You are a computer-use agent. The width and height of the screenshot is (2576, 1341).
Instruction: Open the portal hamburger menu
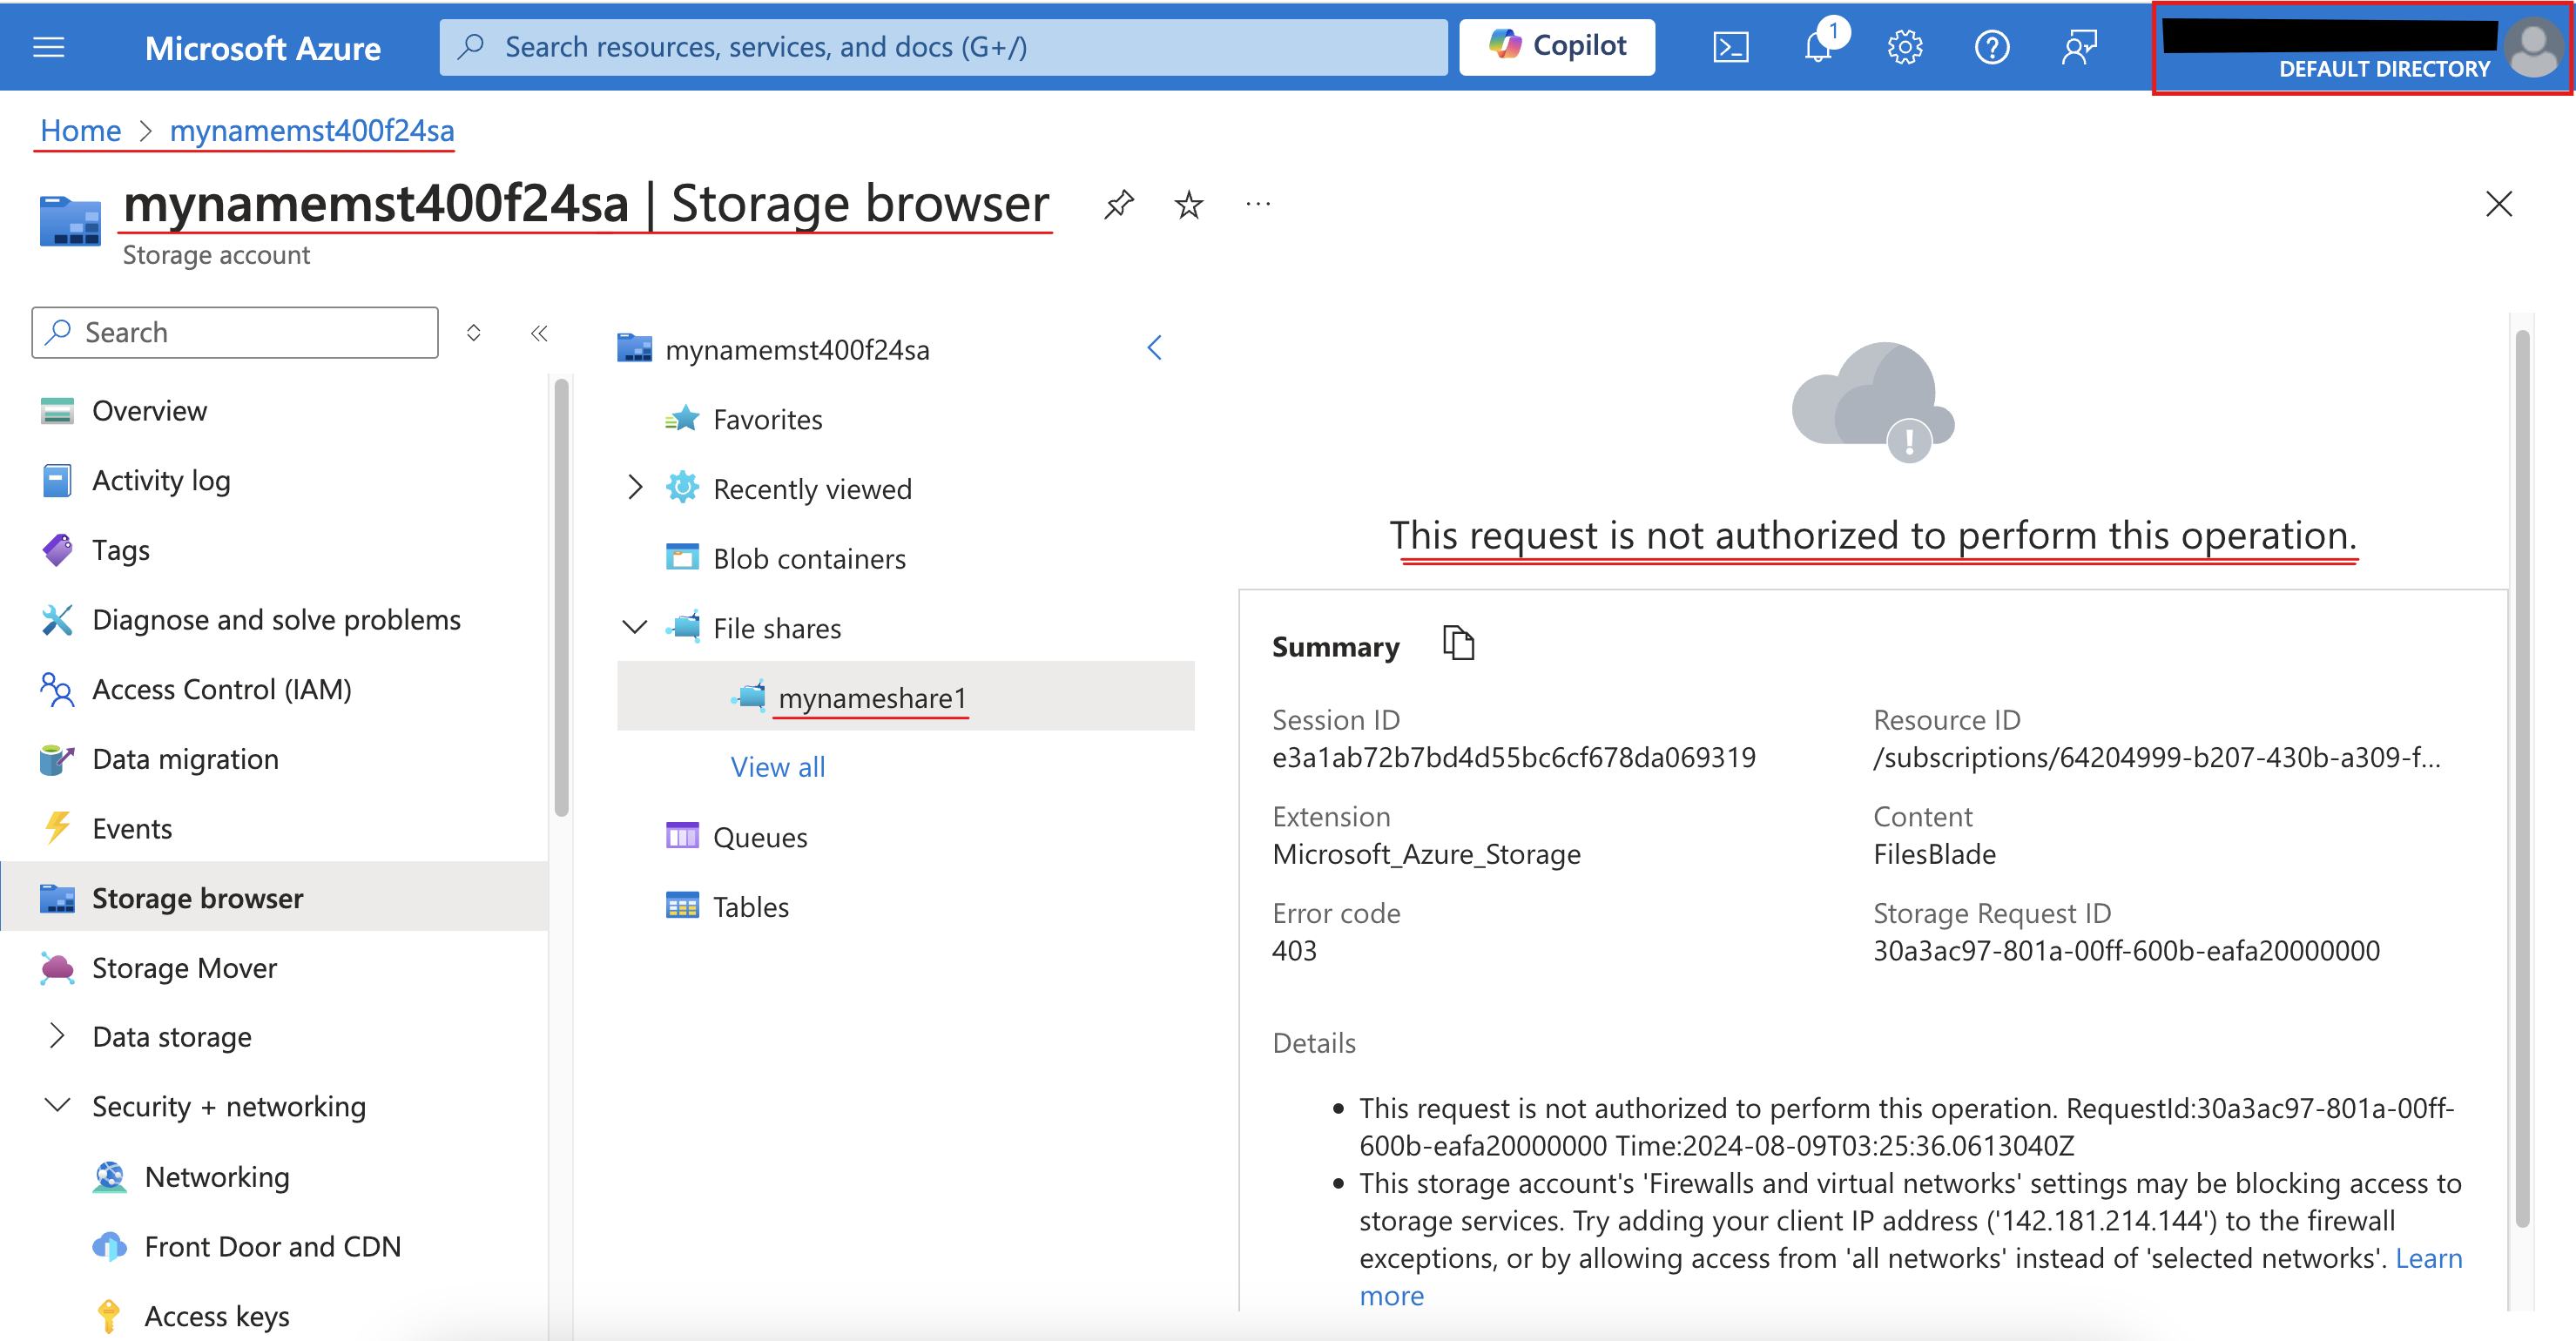48,47
